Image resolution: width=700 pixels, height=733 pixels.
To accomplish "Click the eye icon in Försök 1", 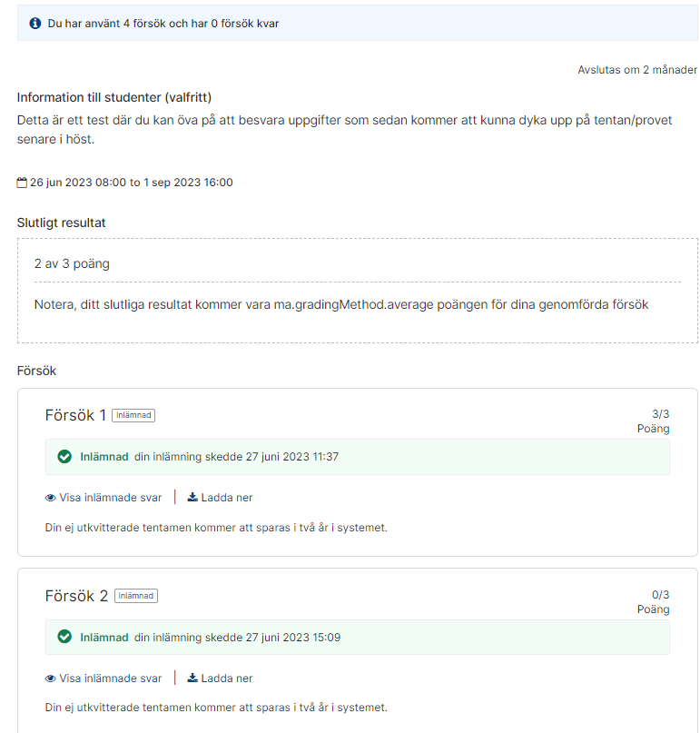I will [x=51, y=498].
